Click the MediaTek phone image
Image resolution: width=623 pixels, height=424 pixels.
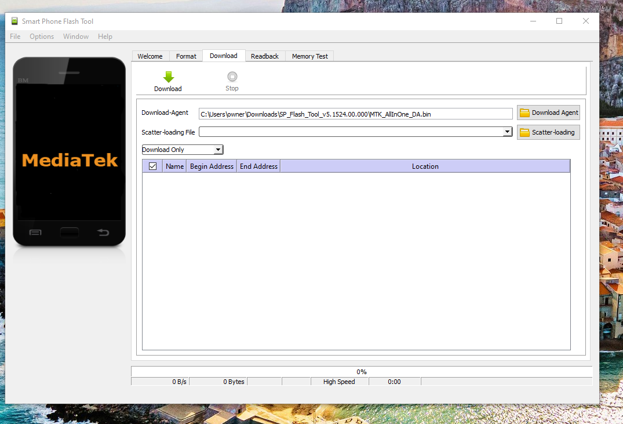69,152
